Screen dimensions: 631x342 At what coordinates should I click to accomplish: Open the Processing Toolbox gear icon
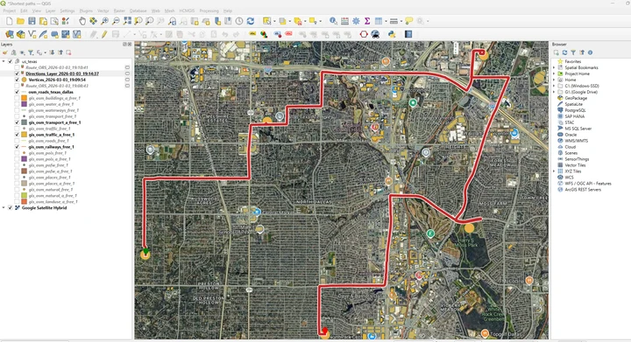356,21
